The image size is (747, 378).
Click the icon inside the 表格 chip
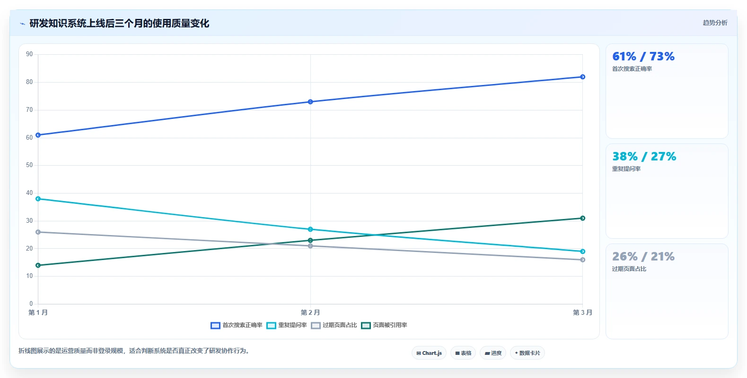(457, 353)
